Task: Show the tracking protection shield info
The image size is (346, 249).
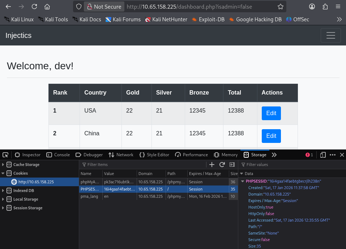Action: [x=79, y=6]
